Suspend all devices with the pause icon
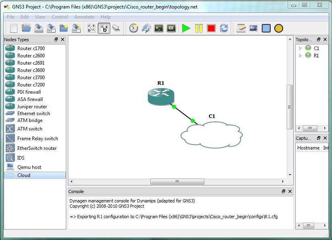332x240 pixels. [x=198, y=28]
